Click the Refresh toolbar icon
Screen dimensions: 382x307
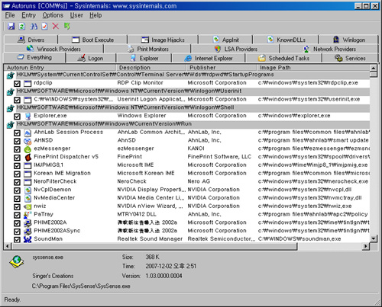22,26
